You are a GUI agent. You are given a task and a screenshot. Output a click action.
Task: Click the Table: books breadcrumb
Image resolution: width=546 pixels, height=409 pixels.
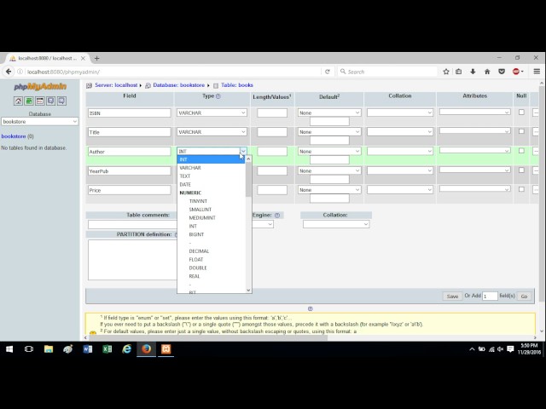(x=237, y=85)
